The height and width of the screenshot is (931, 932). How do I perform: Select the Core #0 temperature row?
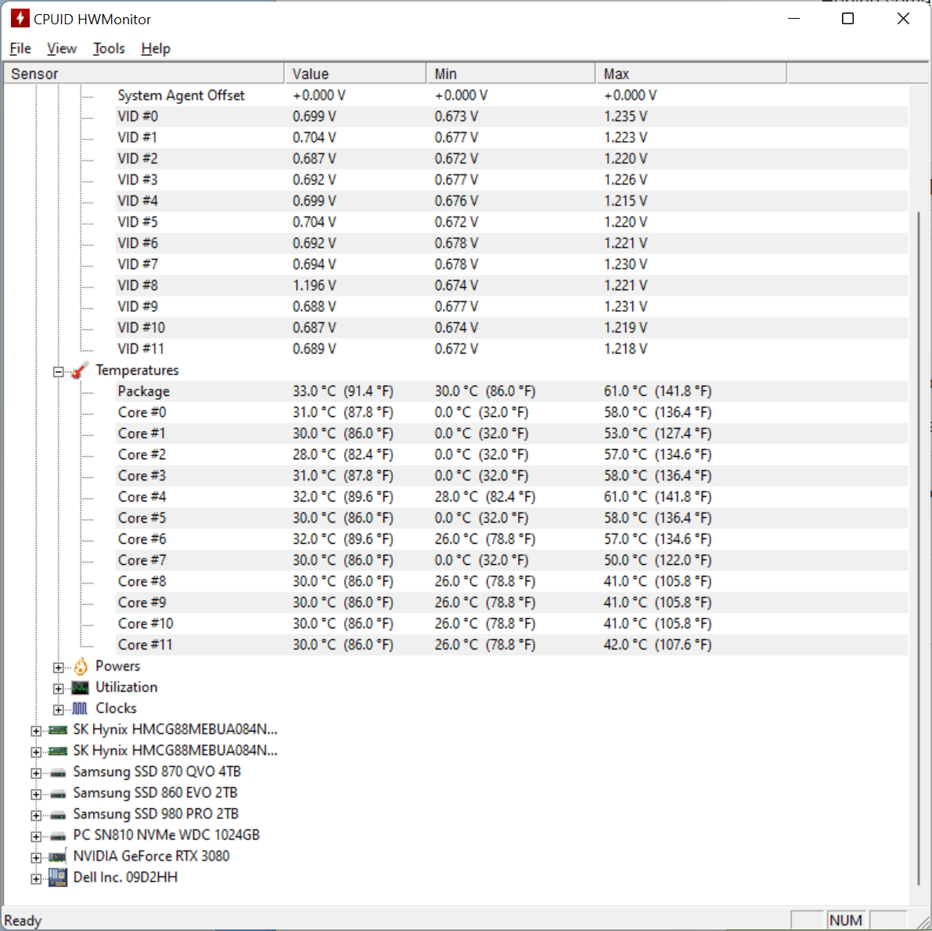click(x=512, y=412)
